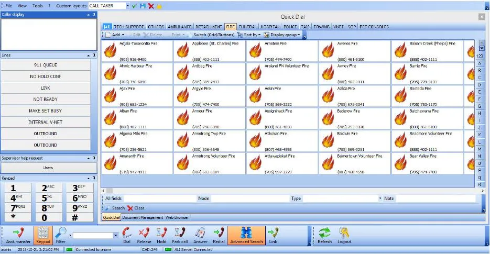Open Advanced Search binoculars

pos(246,235)
